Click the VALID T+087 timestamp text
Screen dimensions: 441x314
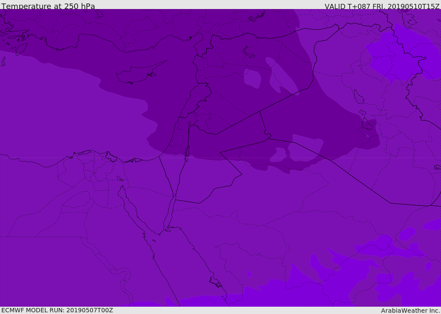pos(382,6)
